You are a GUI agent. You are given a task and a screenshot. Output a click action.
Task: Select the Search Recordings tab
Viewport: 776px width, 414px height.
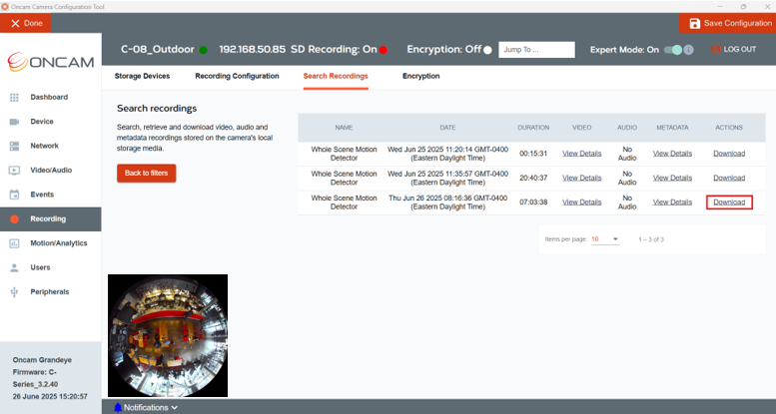click(x=336, y=76)
